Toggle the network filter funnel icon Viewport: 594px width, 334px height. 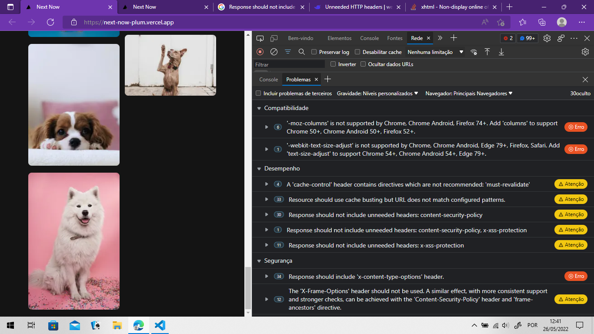[288, 52]
